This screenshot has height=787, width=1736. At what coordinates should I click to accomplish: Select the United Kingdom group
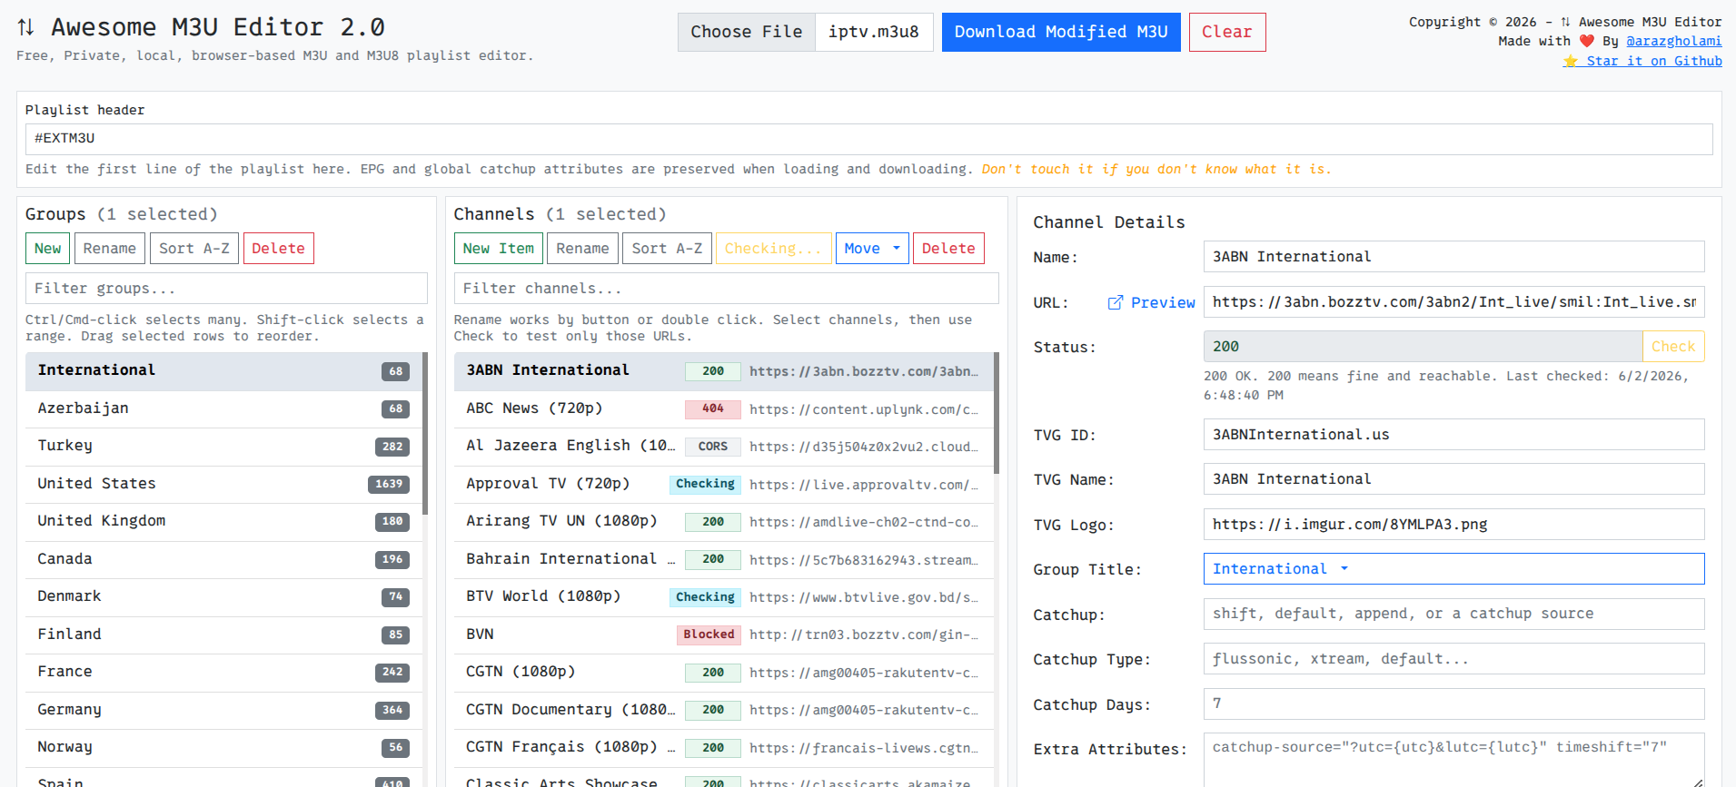(223, 521)
